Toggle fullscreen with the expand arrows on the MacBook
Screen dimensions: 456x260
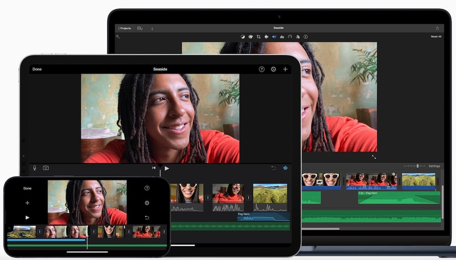click(374, 157)
